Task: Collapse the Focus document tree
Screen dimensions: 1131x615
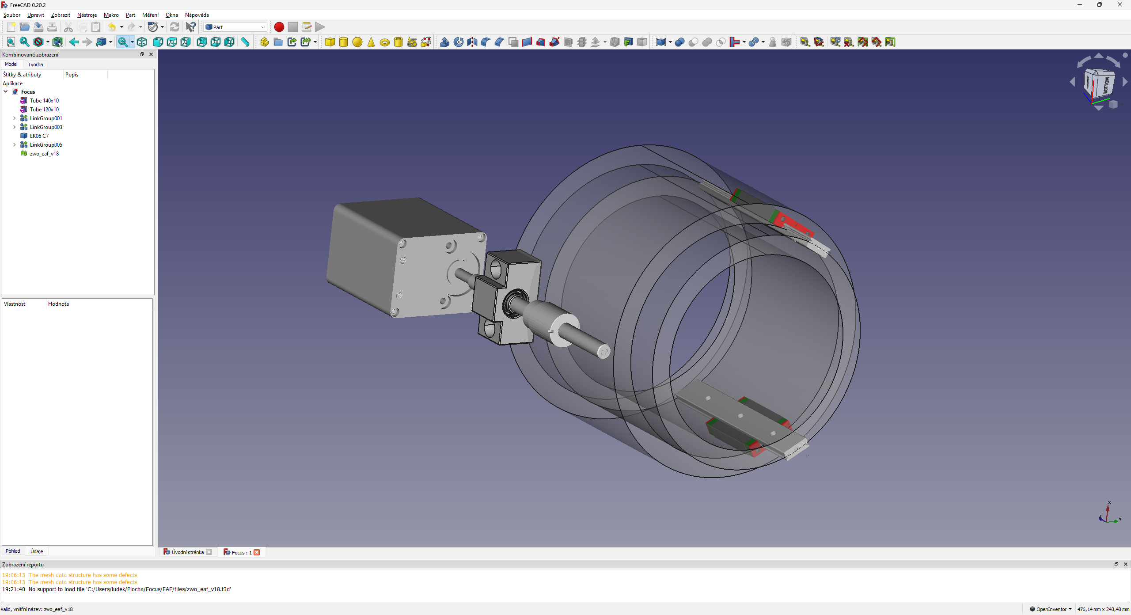Action: (x=6, y=92)
